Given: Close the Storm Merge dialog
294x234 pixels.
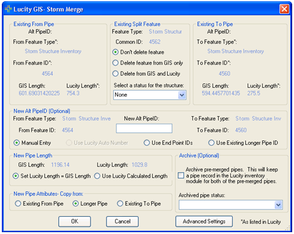Looking at the screenshot, I should [x=284, y=9].
